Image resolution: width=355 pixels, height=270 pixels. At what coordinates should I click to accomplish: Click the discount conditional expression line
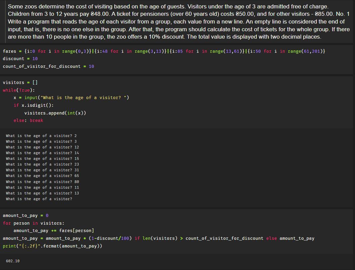click(x=158, y=238)
